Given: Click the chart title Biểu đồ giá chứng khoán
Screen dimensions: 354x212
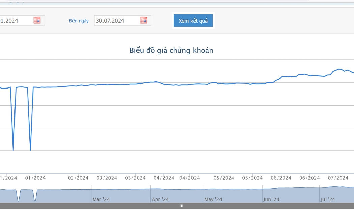Looking at the screenshot, I should (171, 50).
